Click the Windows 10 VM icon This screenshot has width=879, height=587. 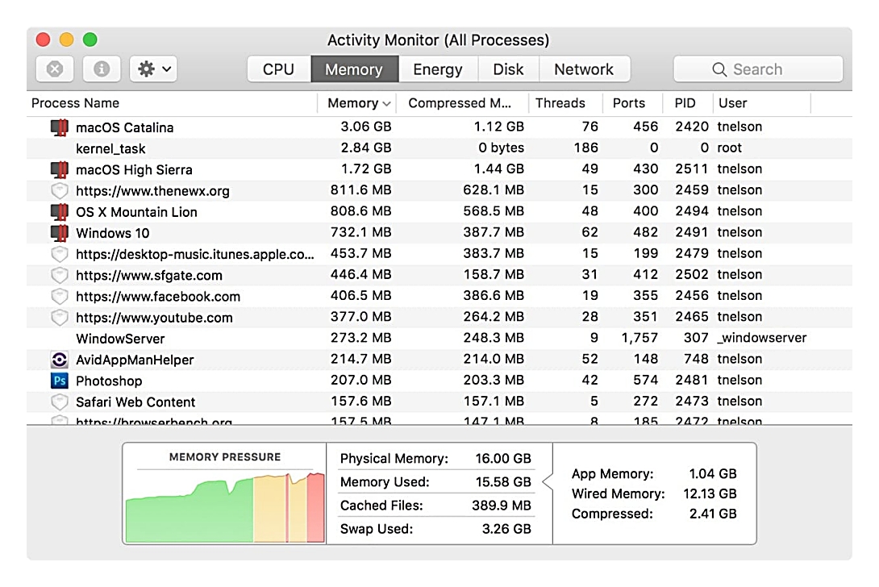(x=60, y=233)
